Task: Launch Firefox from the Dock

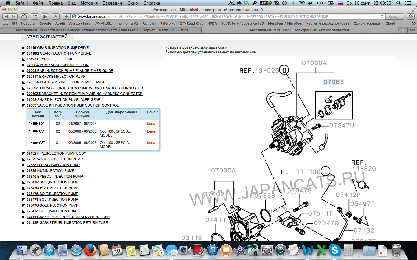Action: click(90, 250)
